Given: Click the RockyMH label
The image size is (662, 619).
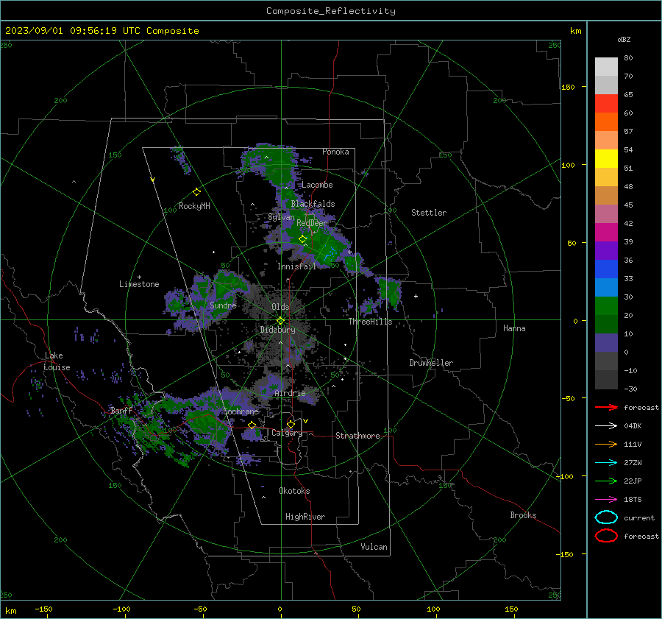Looking at the screenshot, I should point(194,206).
